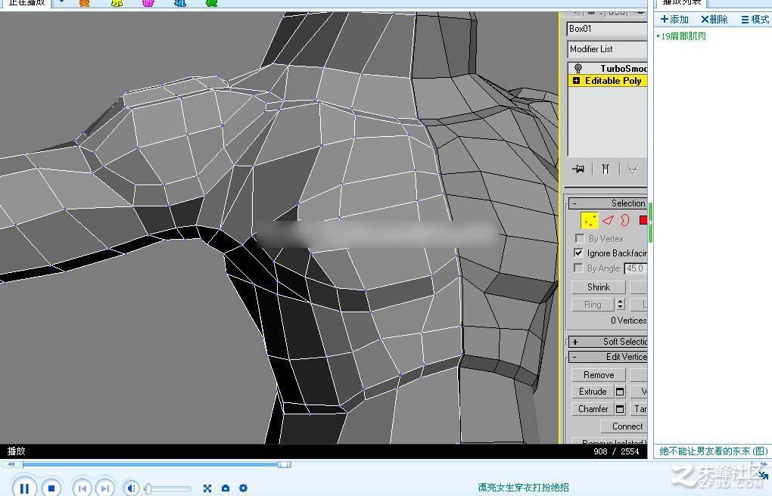Skip to the next track

click(104, 488)
